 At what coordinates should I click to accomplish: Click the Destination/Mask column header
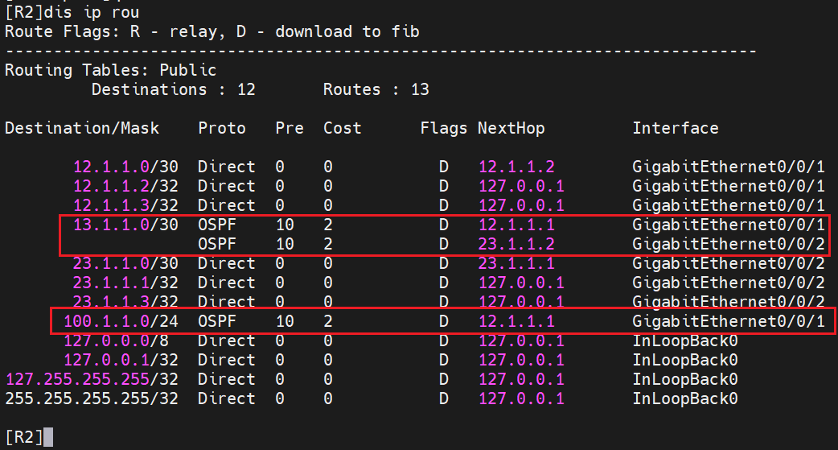82,128
